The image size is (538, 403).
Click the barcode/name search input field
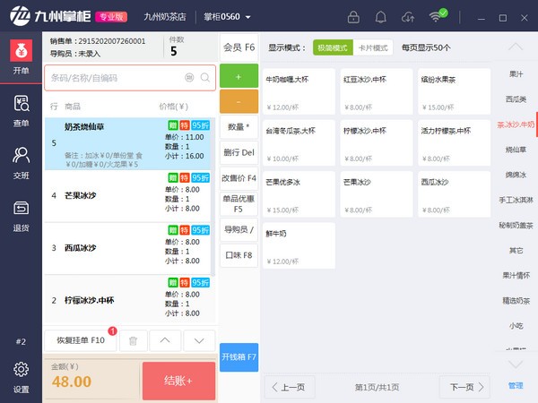pyautogui.click(x=112, y=78)
